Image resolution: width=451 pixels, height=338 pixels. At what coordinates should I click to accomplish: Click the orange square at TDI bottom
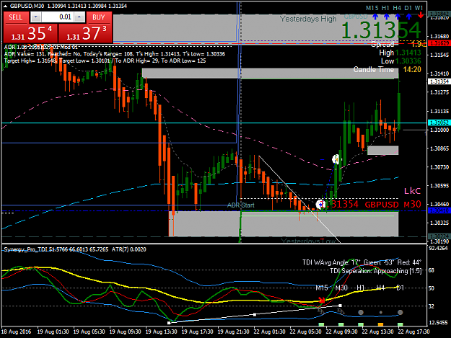[380, 324]
